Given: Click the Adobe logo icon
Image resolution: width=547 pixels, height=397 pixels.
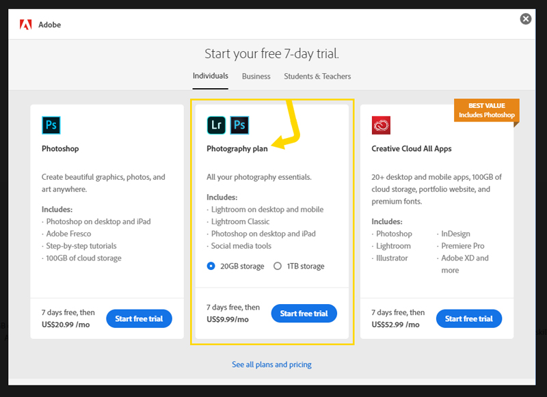Looking at the screenshot, I should [26, 25].
